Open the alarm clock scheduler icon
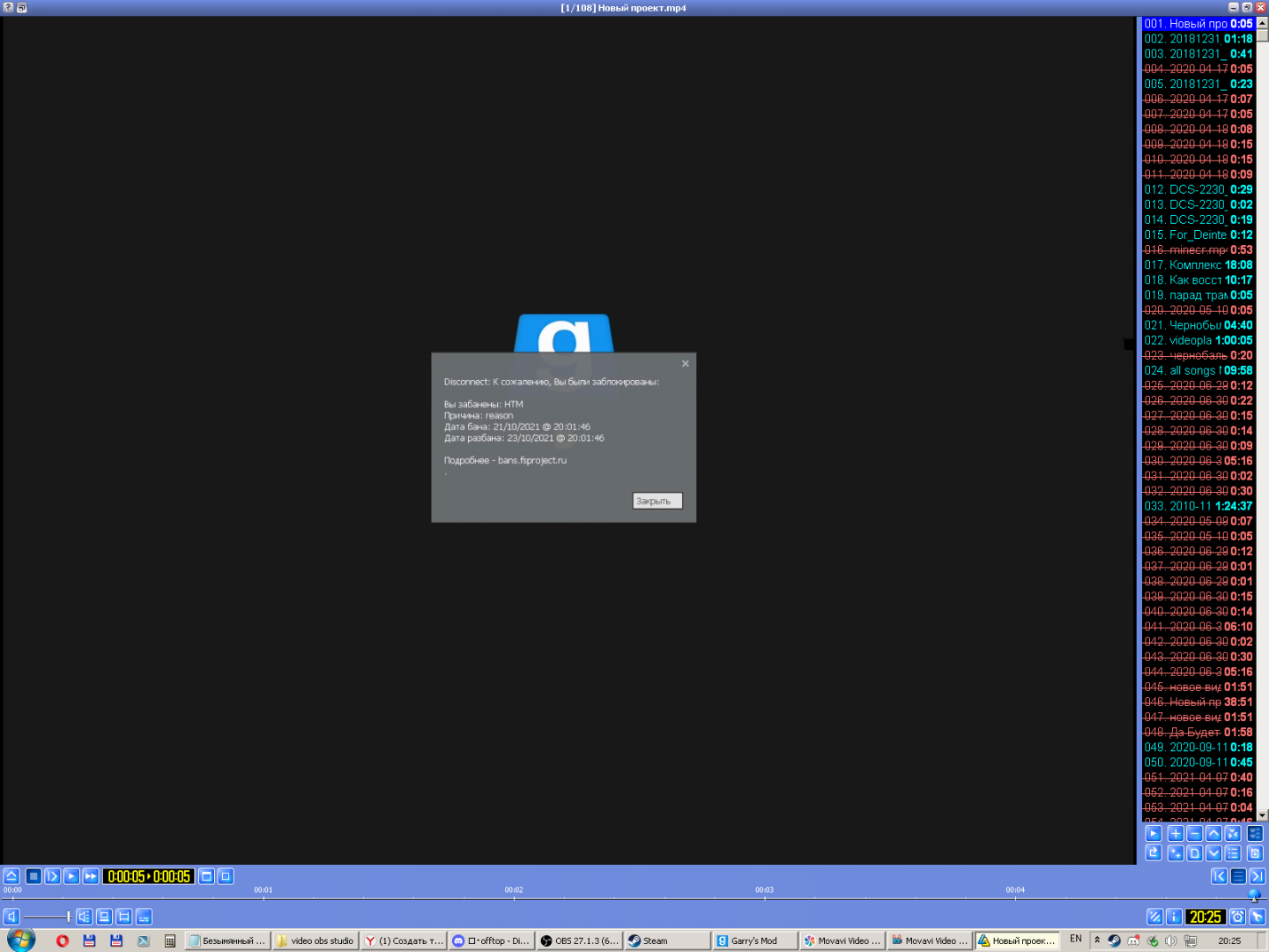Viewport: 1269px width, 952px height. (1237, 917)
